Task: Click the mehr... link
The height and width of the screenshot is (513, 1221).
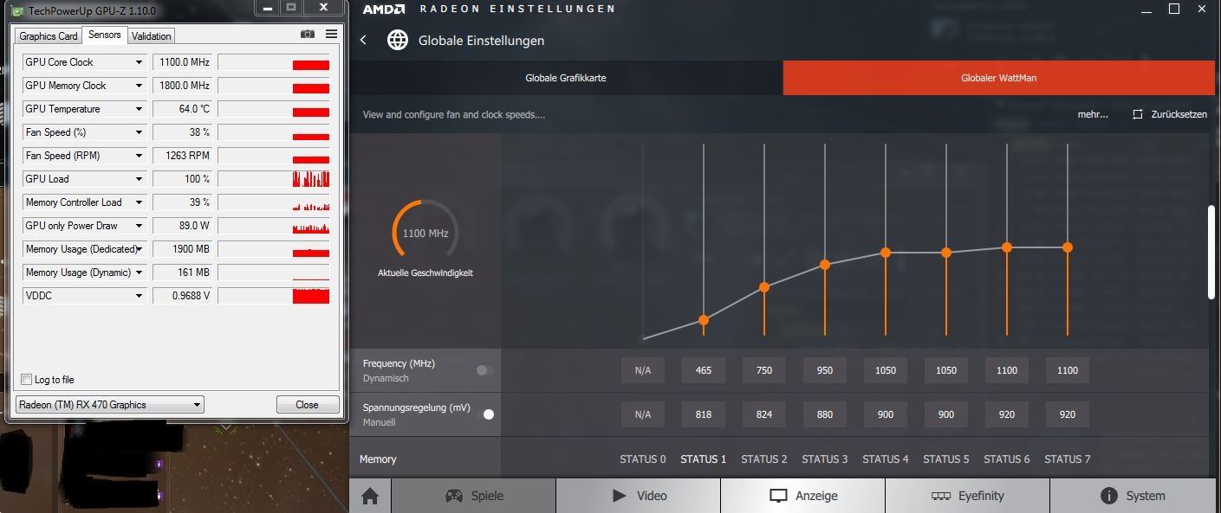Action: [x=1092, y=114]
